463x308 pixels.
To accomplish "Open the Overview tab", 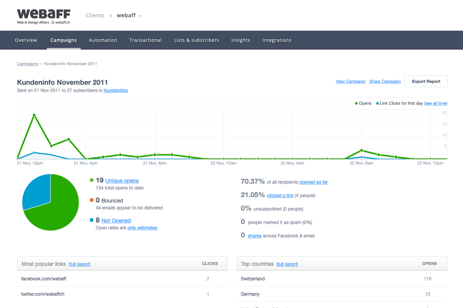I will (26, 40).
